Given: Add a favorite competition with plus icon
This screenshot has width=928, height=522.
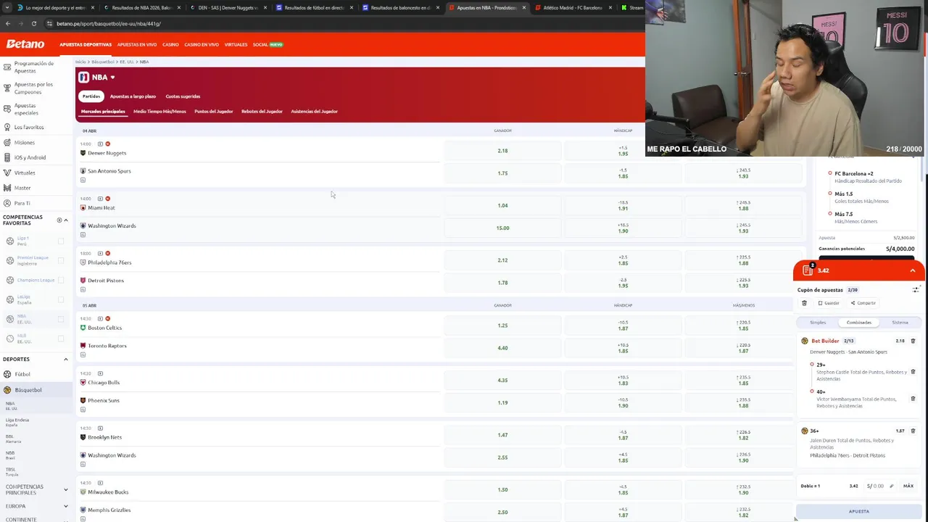Looking at the screenshot, I should click(59, 220).
